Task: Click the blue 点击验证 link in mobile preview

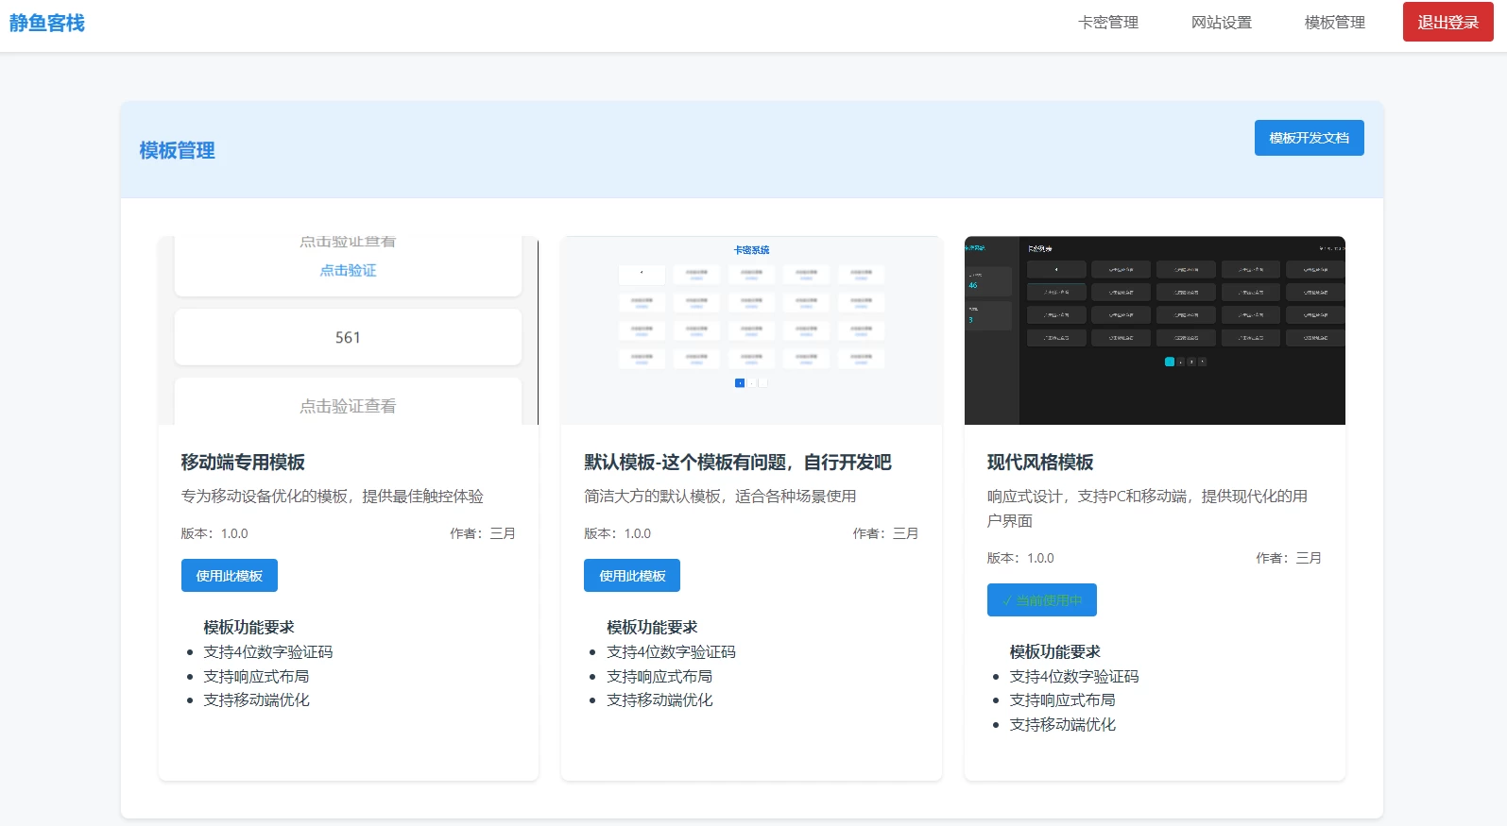Action: 348,271
